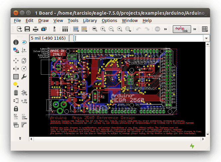Select the Mark tool

(x=24, y=50)
